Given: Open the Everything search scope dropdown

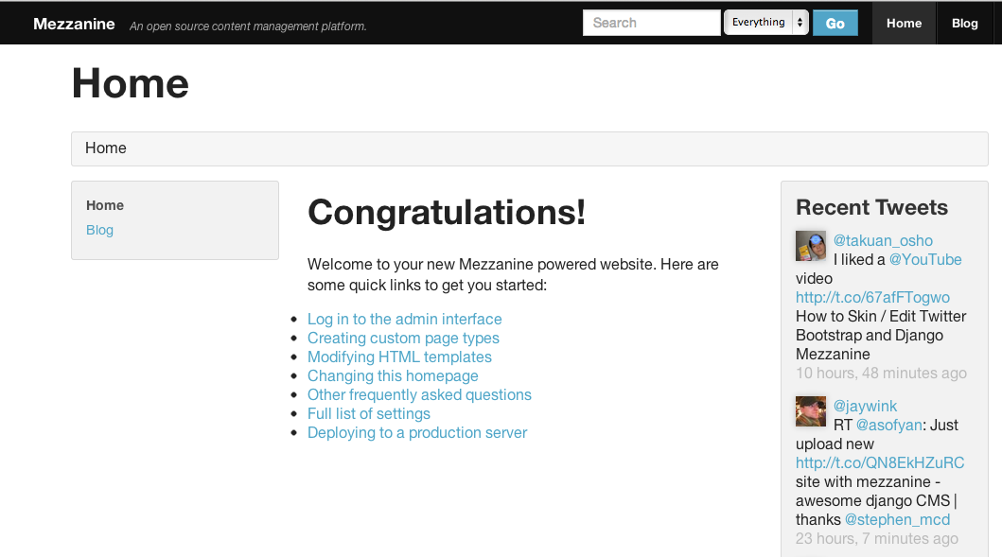Looking at the screenshot, I should coord(765,23).
